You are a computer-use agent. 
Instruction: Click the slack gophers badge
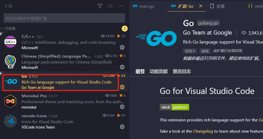pos(175,107)
